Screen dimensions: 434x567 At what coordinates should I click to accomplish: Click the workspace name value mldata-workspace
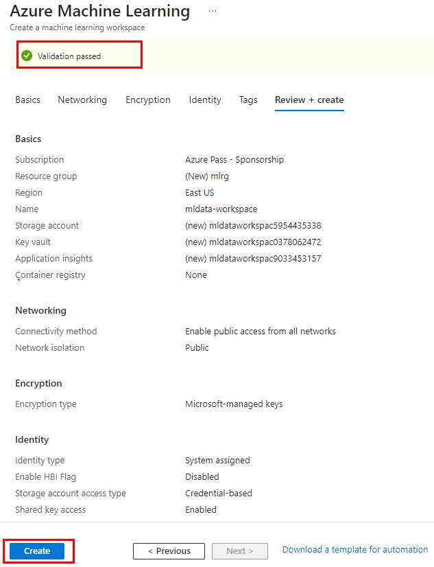(221, 209)
